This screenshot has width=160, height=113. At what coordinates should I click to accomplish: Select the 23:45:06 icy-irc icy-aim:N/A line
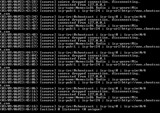pos(73,88)
